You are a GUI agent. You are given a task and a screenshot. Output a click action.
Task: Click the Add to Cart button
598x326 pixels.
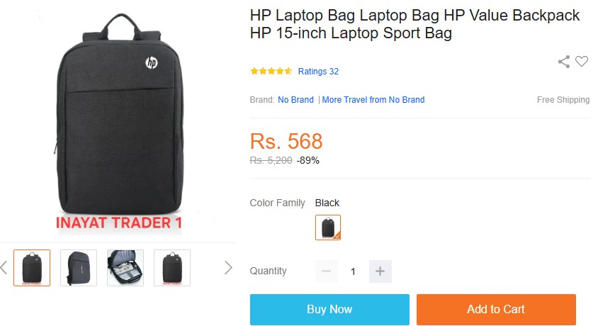[496, 309]
